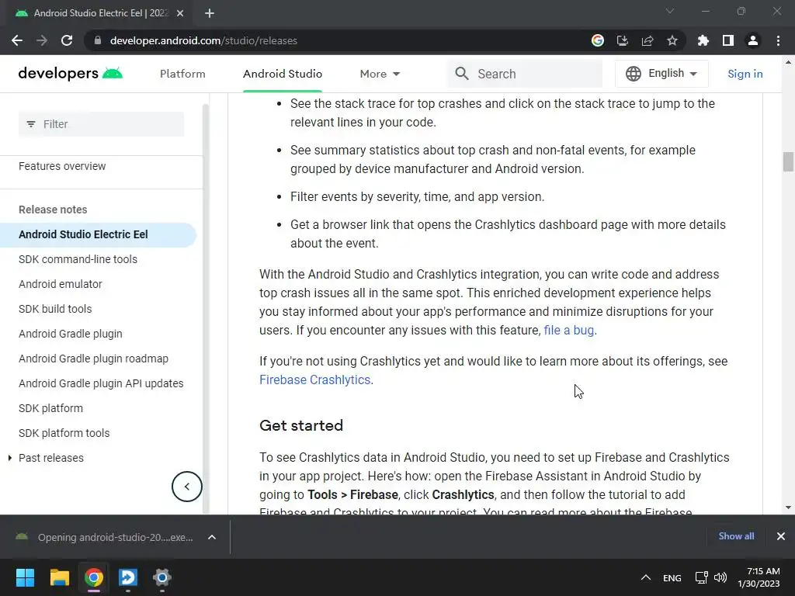This screenshot has height=596, width=795.
Task: Open SDK build tools page
Action: point(55,309)
